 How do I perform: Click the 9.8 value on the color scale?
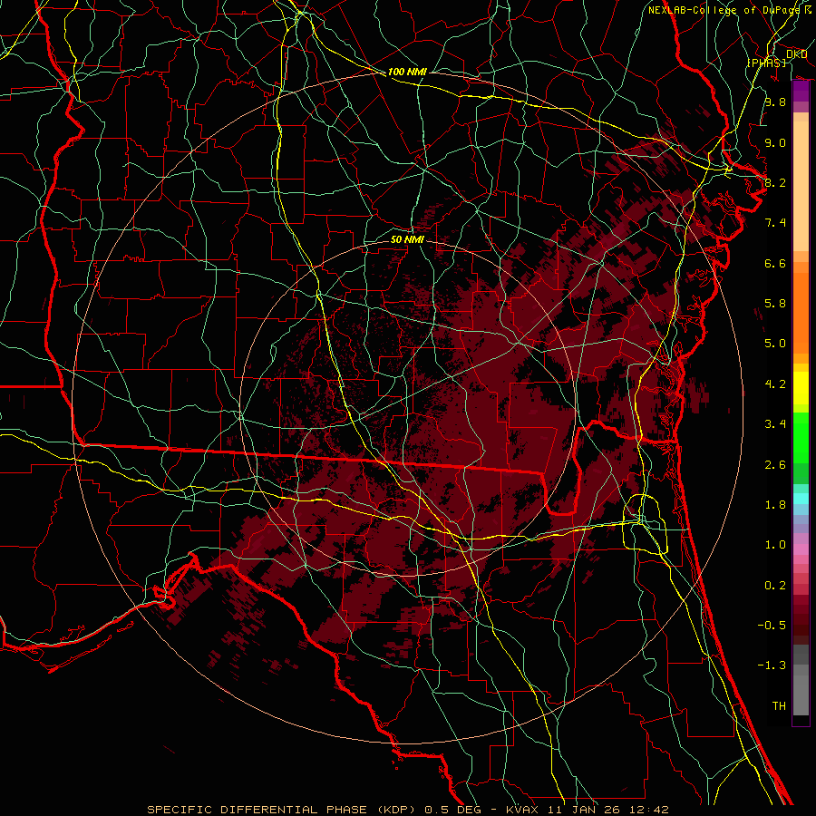[x=775, y=102]
